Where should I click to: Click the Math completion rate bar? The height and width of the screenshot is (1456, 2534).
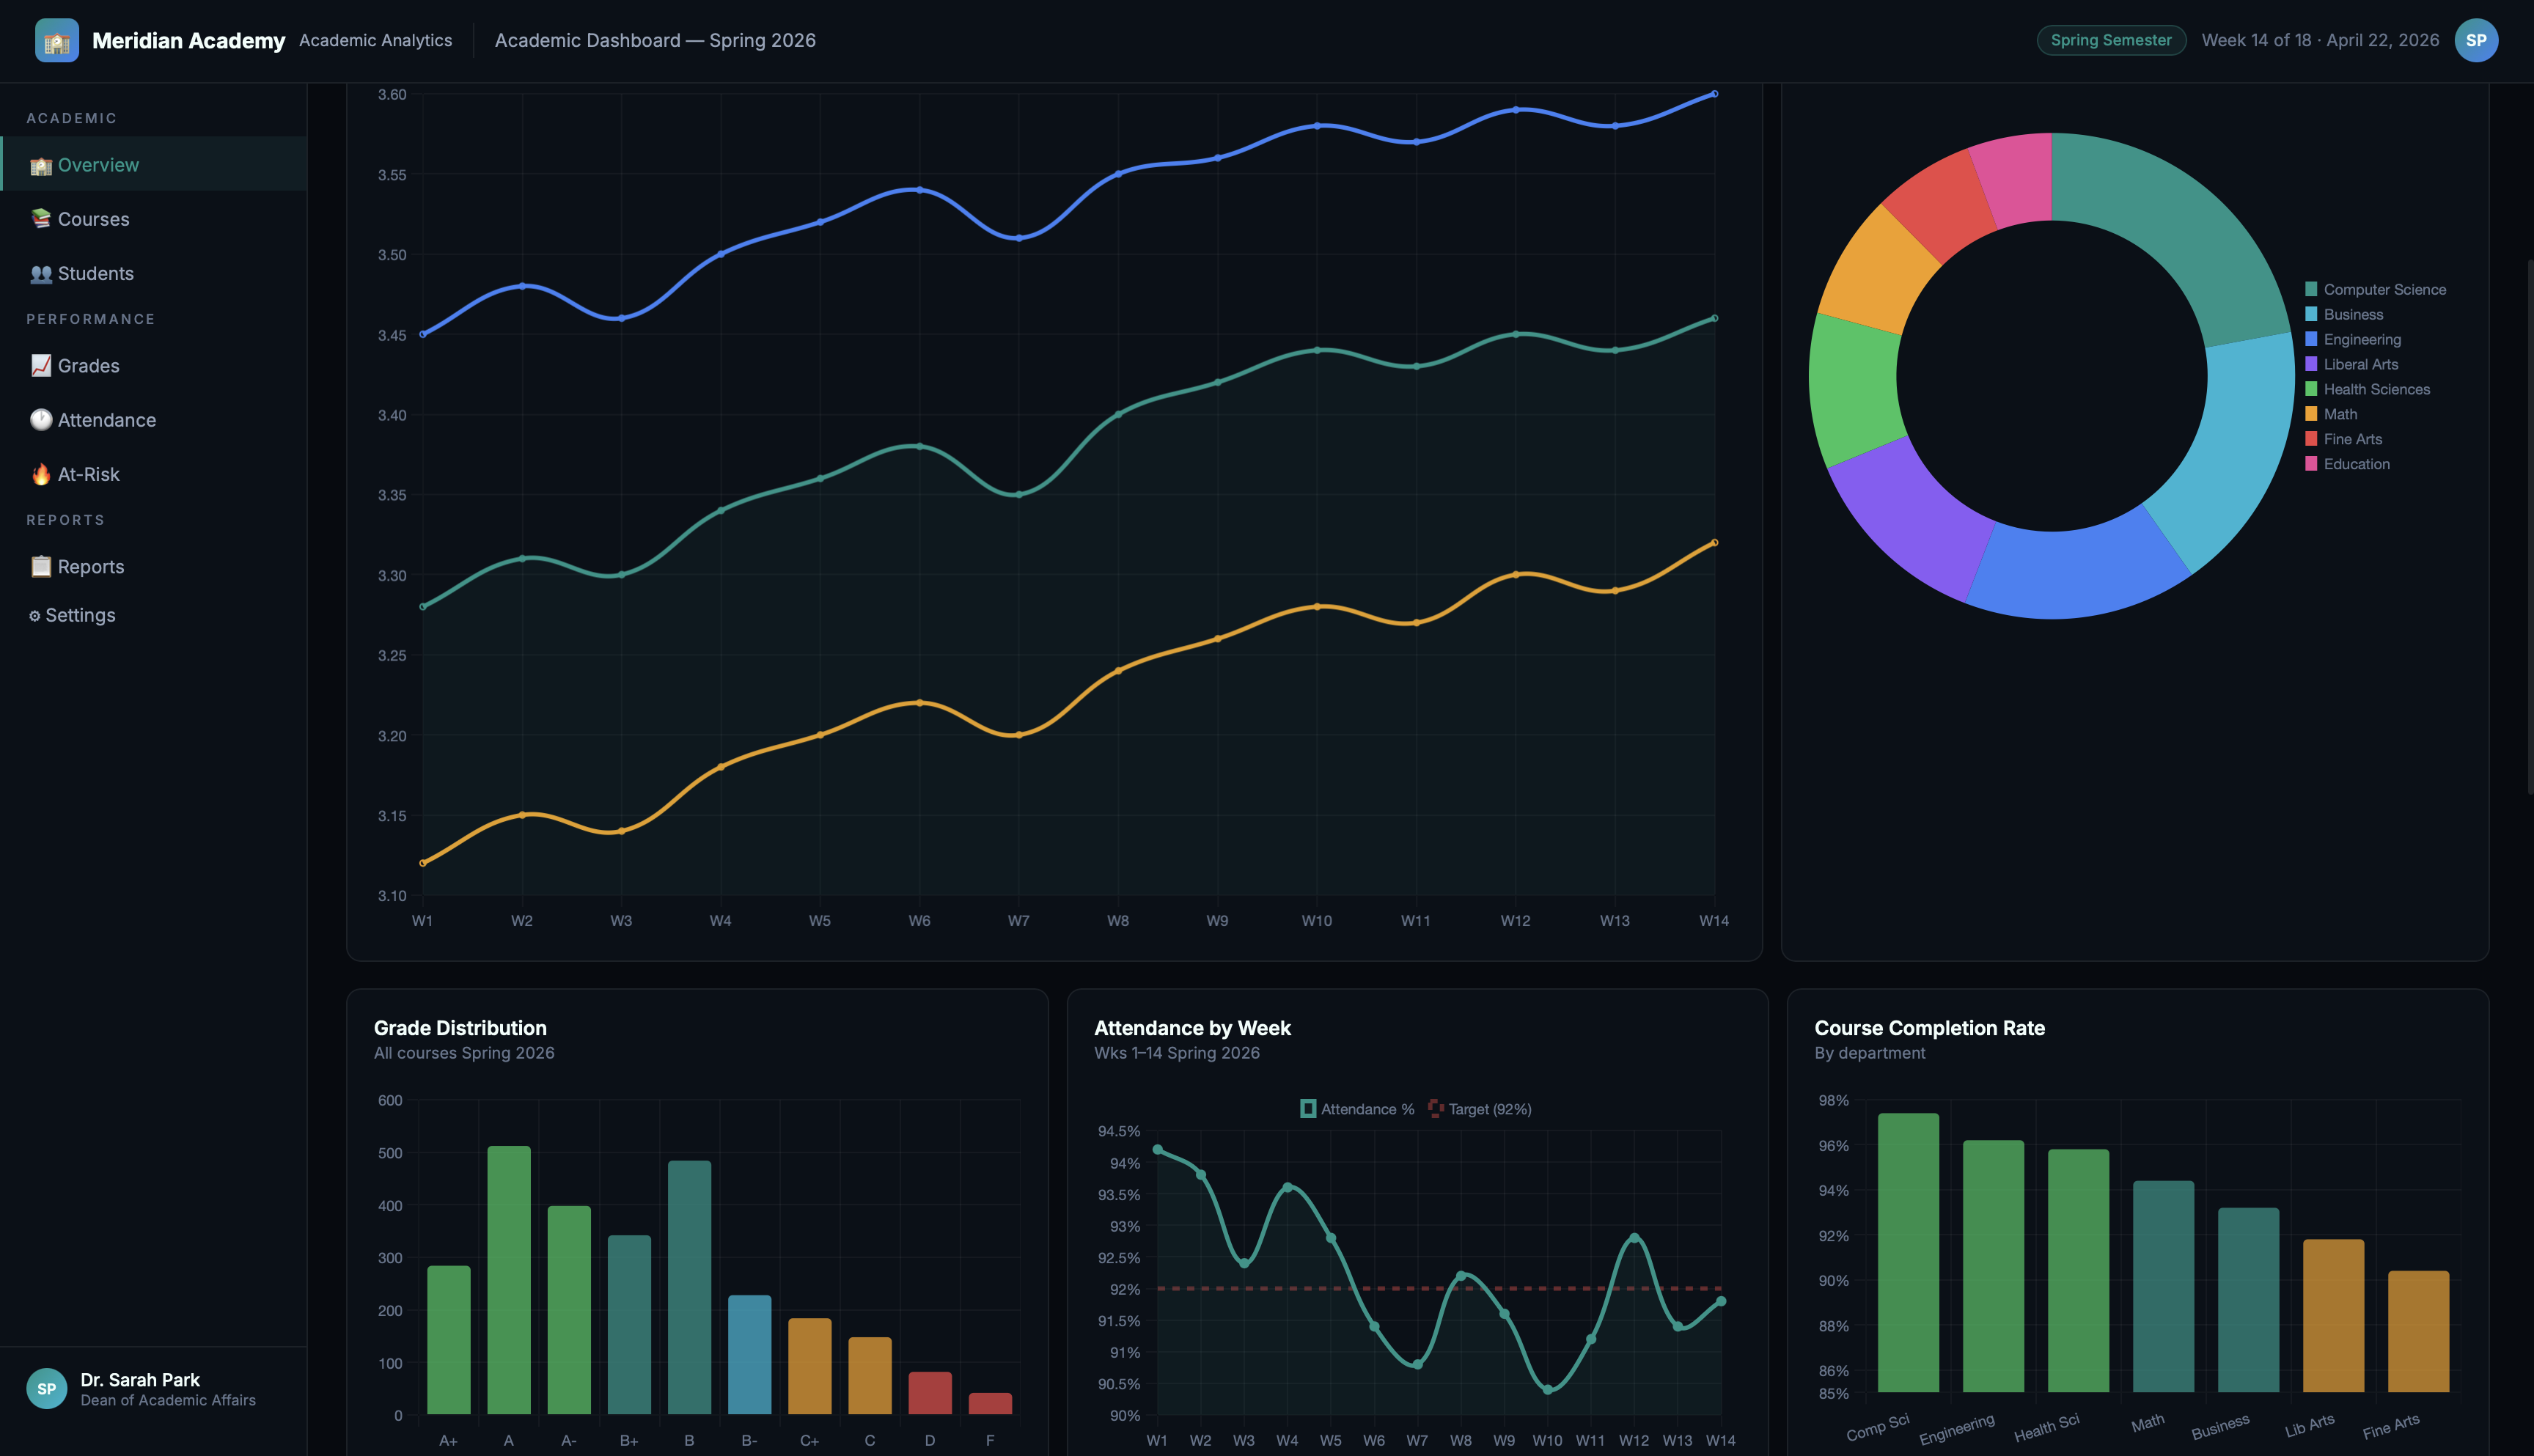[x=2163, y=1286]
